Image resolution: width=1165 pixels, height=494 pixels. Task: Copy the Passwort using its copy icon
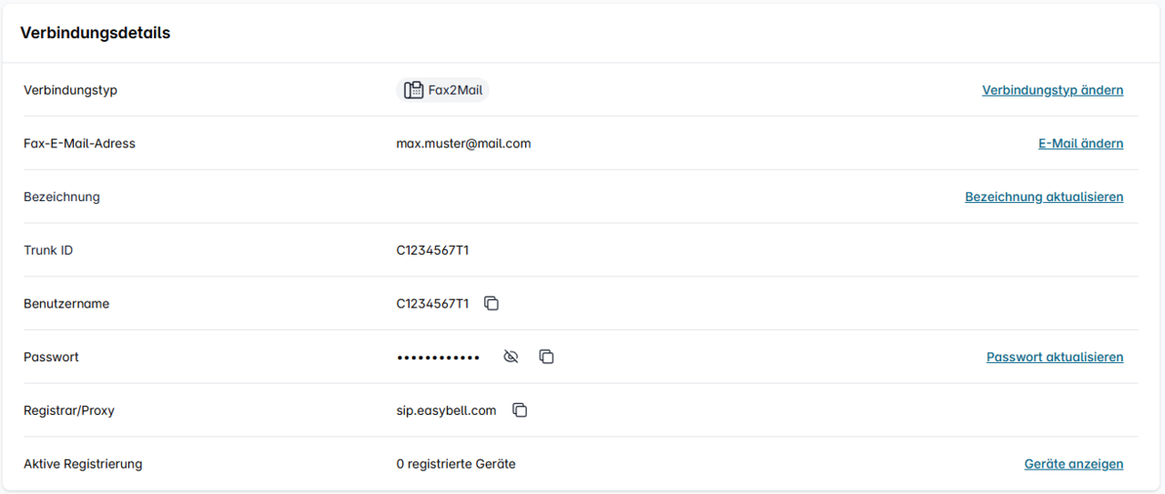coord(546,357)
